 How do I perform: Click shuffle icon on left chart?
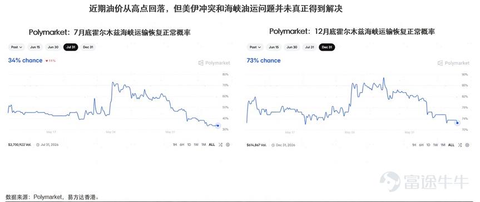[x=220, y=145]
